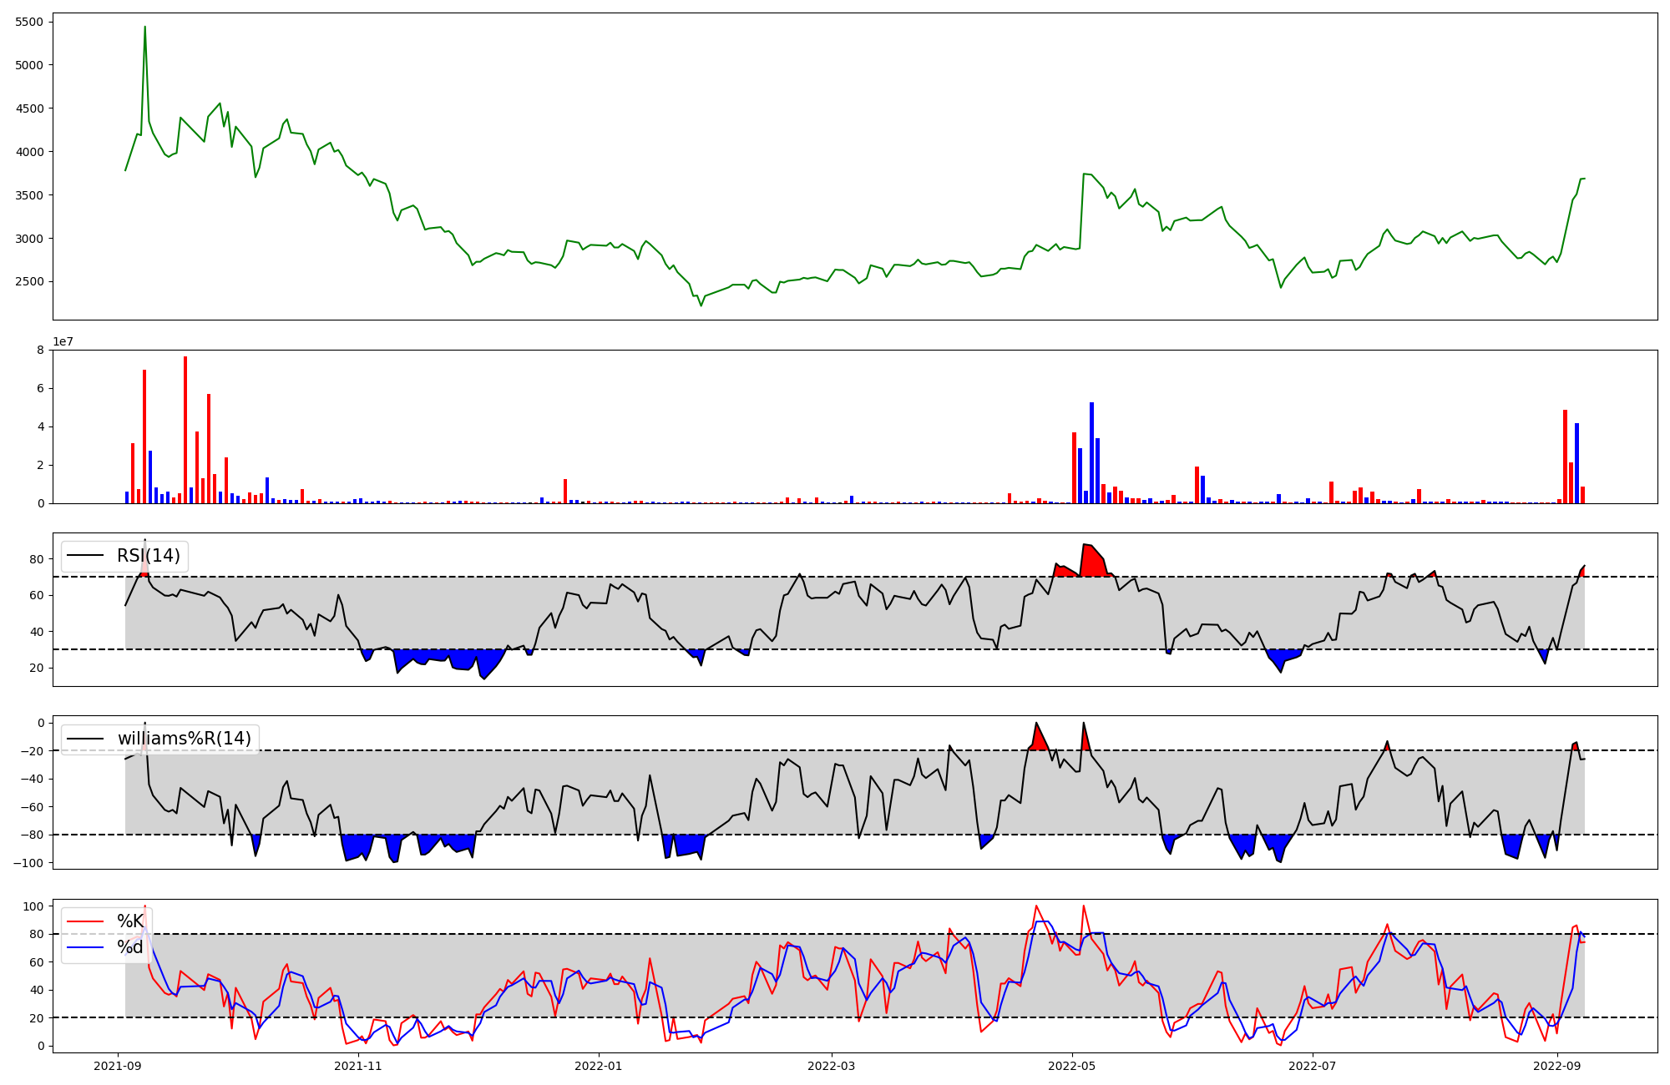
Task: Click the 5500 price axis label
Action: [x=29, y=22]
